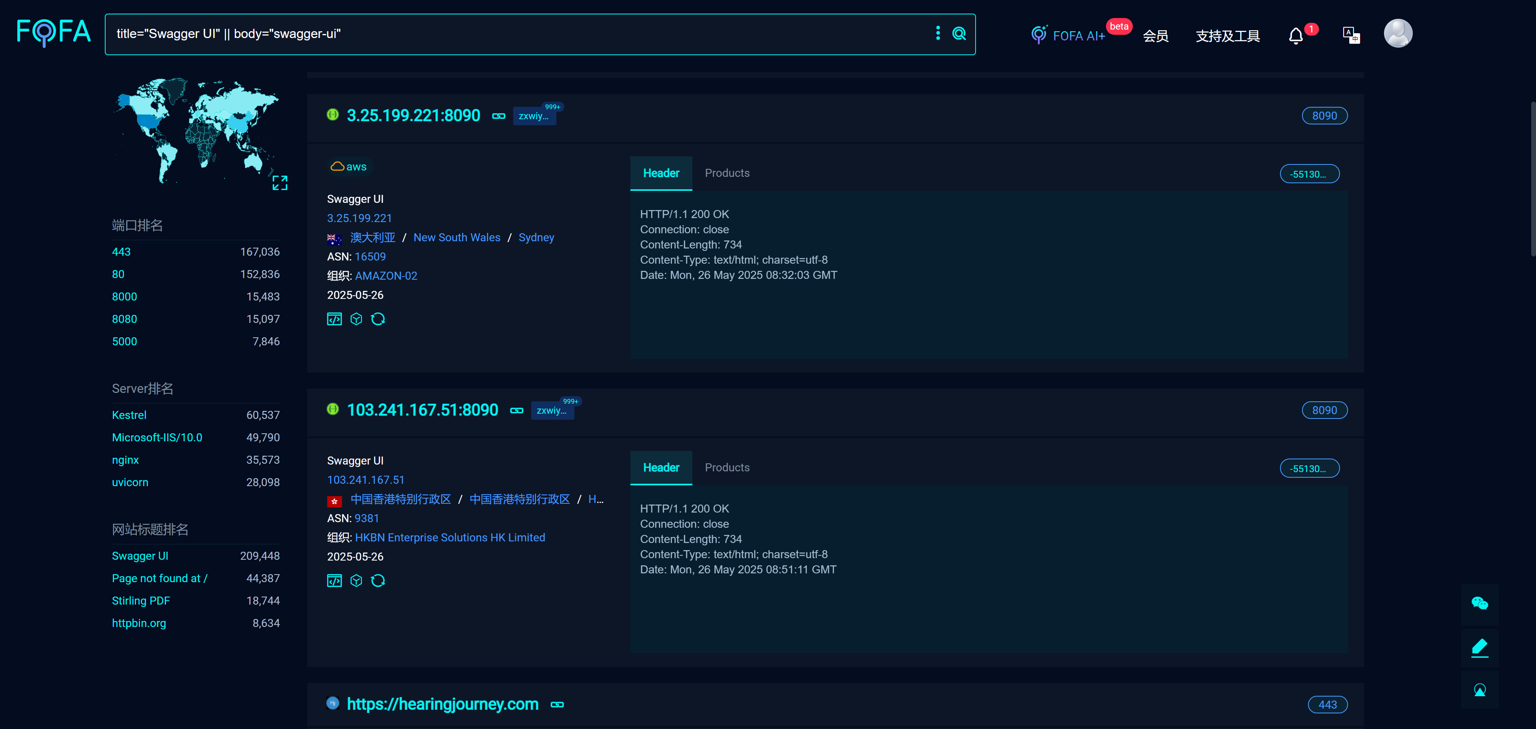
Task: Copy link icon next to hearingjourney.com
Action: 557,705
